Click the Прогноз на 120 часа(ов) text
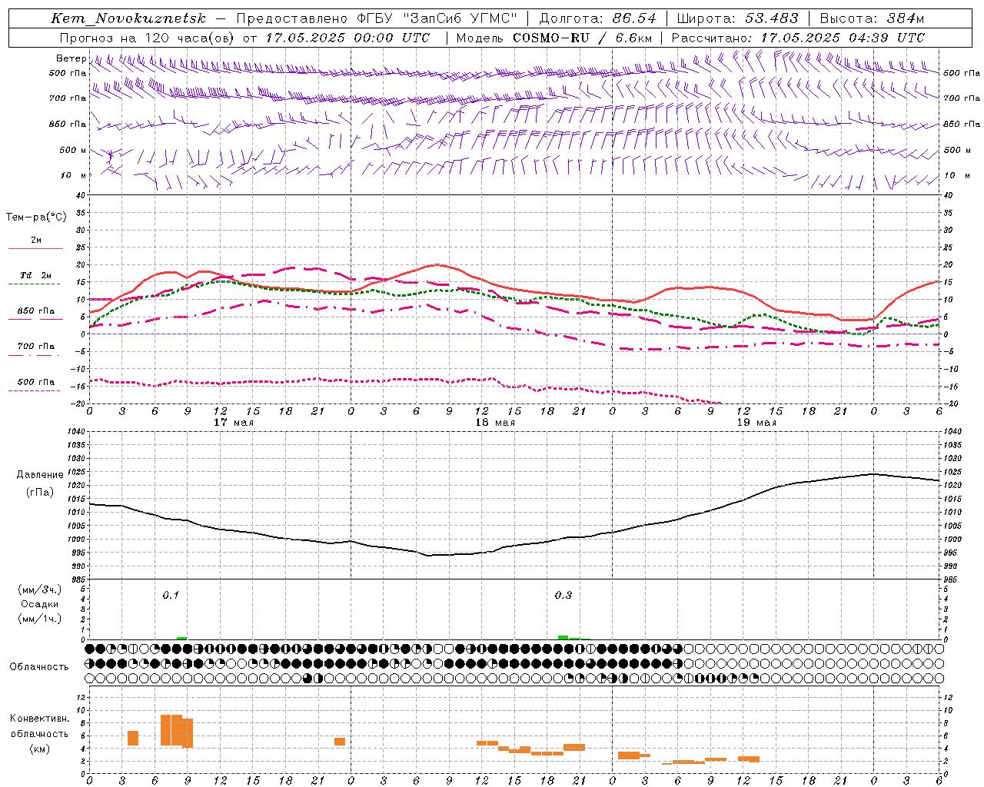This screenshot has height=787, width=984. [147, 38]
